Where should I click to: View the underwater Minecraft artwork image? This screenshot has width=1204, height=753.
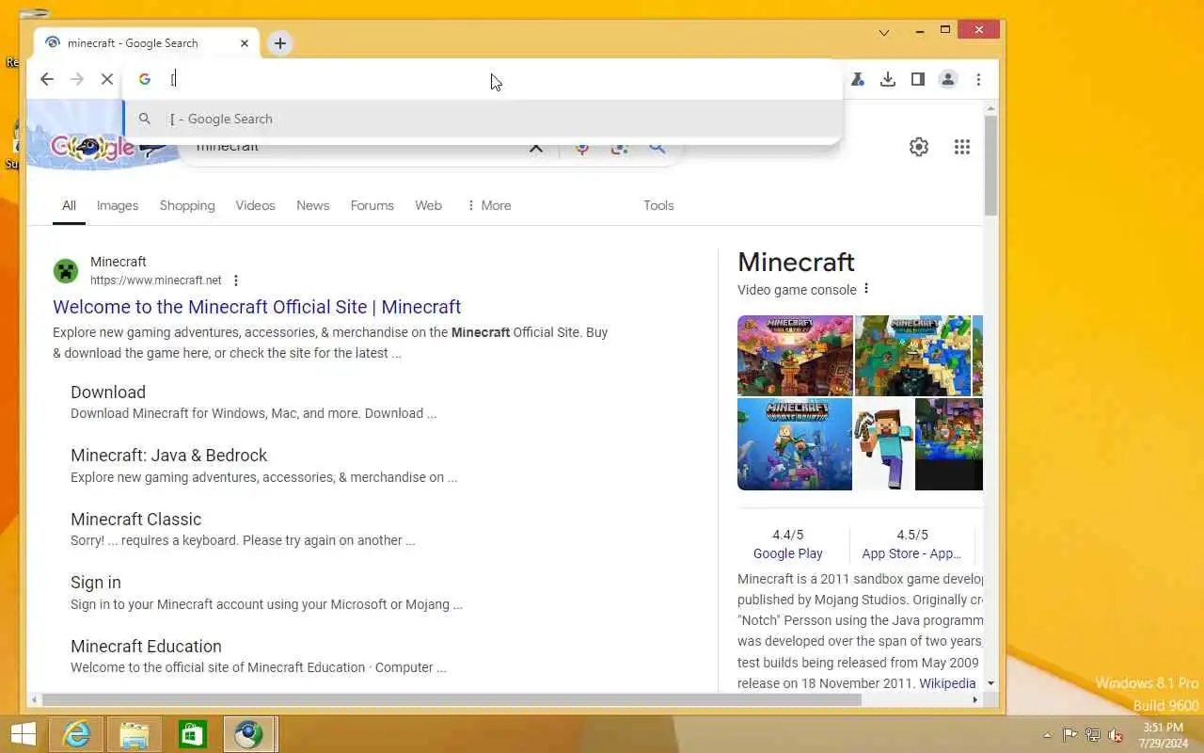(x=795, y=444)
